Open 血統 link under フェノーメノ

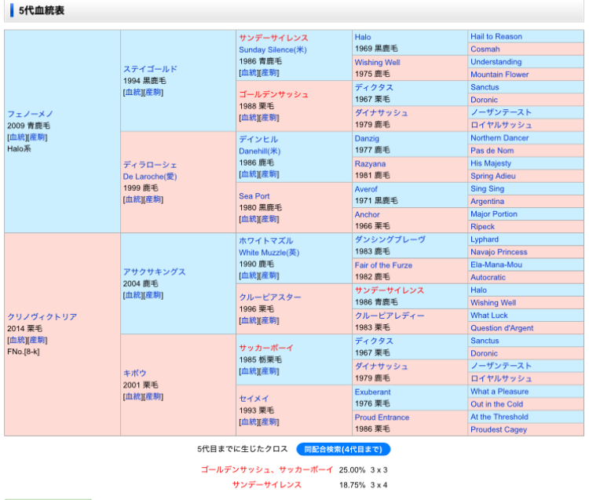click(x=17, y=137)
